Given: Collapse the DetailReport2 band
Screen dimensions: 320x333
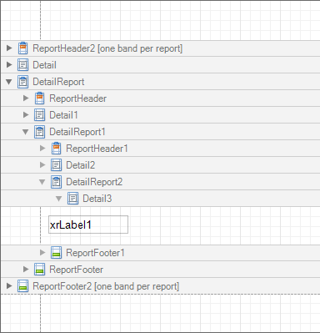Looking at the screenshot, I should 42,182.
